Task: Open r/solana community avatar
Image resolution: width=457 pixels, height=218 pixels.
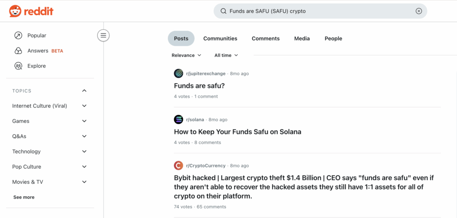Action: 179,120
